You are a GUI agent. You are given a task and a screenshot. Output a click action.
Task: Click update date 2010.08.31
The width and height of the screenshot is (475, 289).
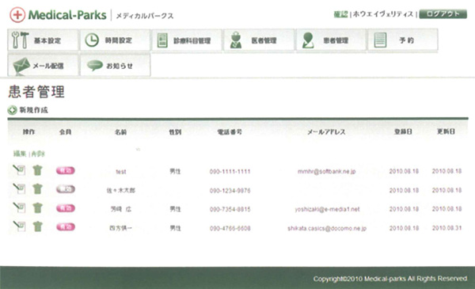(x=446, y=228)
